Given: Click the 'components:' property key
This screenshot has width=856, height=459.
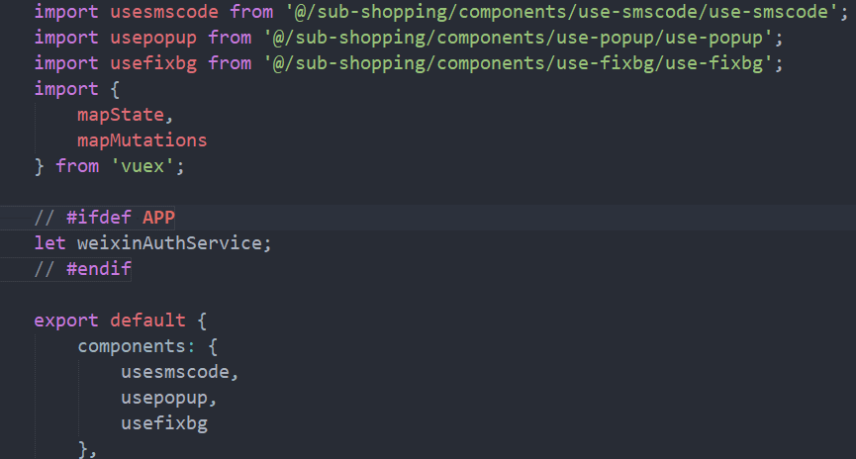Looking at the screenshot, I should point(137,346).
